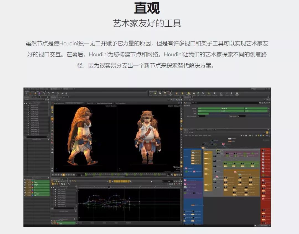Click the first green Translate value field
299x234 pixels.
(x=209, y=108)
